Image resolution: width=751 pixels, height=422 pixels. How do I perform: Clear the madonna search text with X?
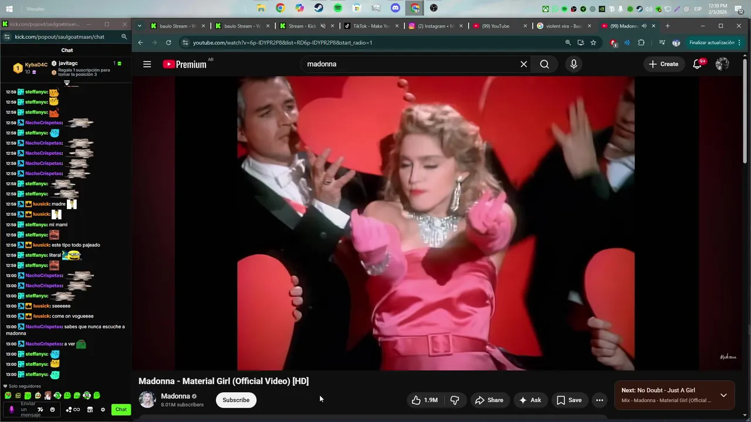click(x=524, y=64)
